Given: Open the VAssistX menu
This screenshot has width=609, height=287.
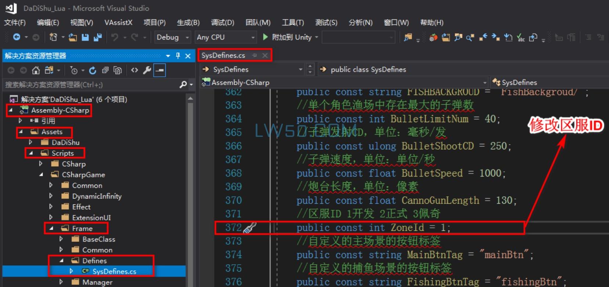Looking at the screenshot, I should coord(118,22).
